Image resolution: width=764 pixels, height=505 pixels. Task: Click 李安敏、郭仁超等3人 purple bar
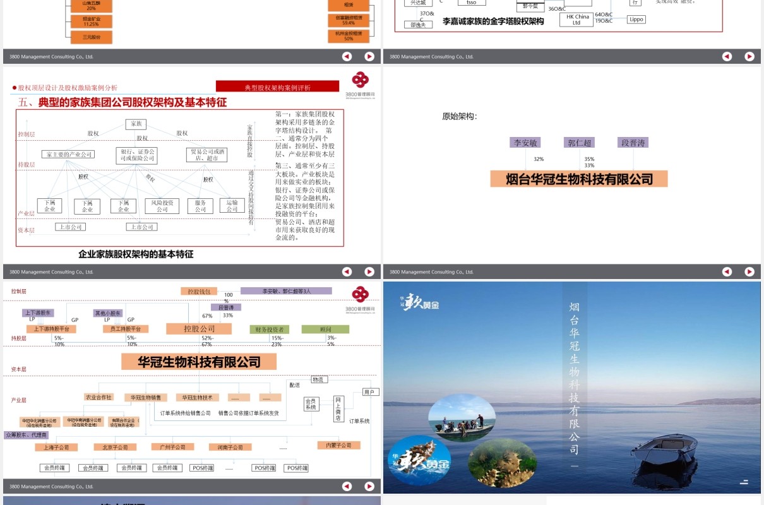(287, 291)
